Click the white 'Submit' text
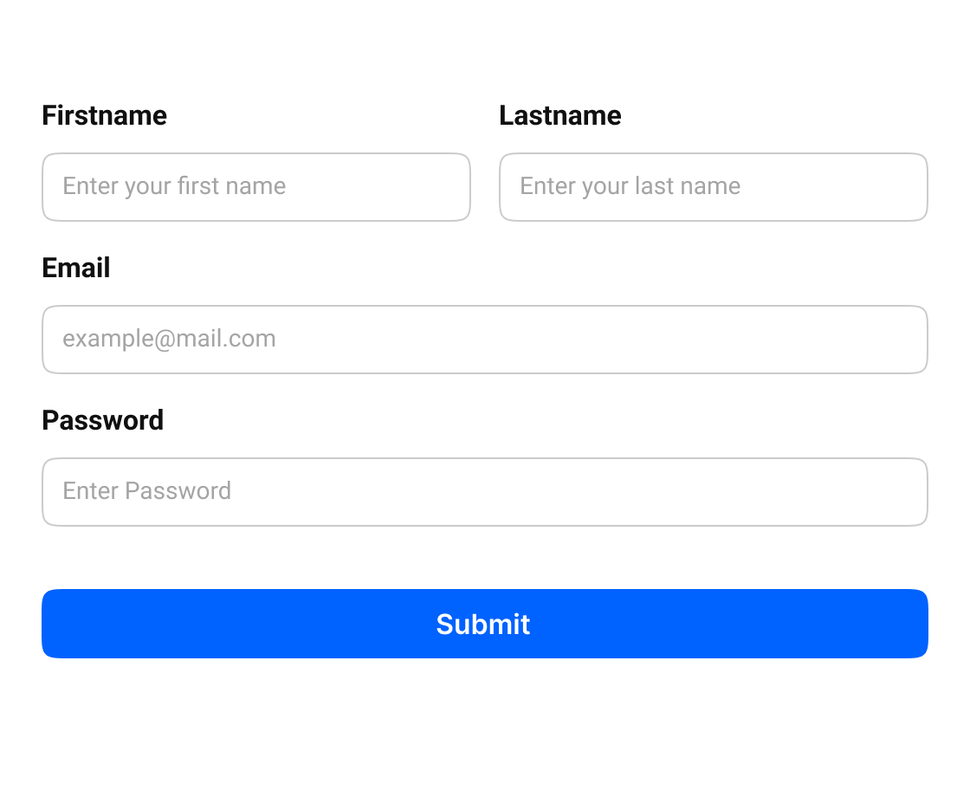970x790 pixels. click(483, 624)
